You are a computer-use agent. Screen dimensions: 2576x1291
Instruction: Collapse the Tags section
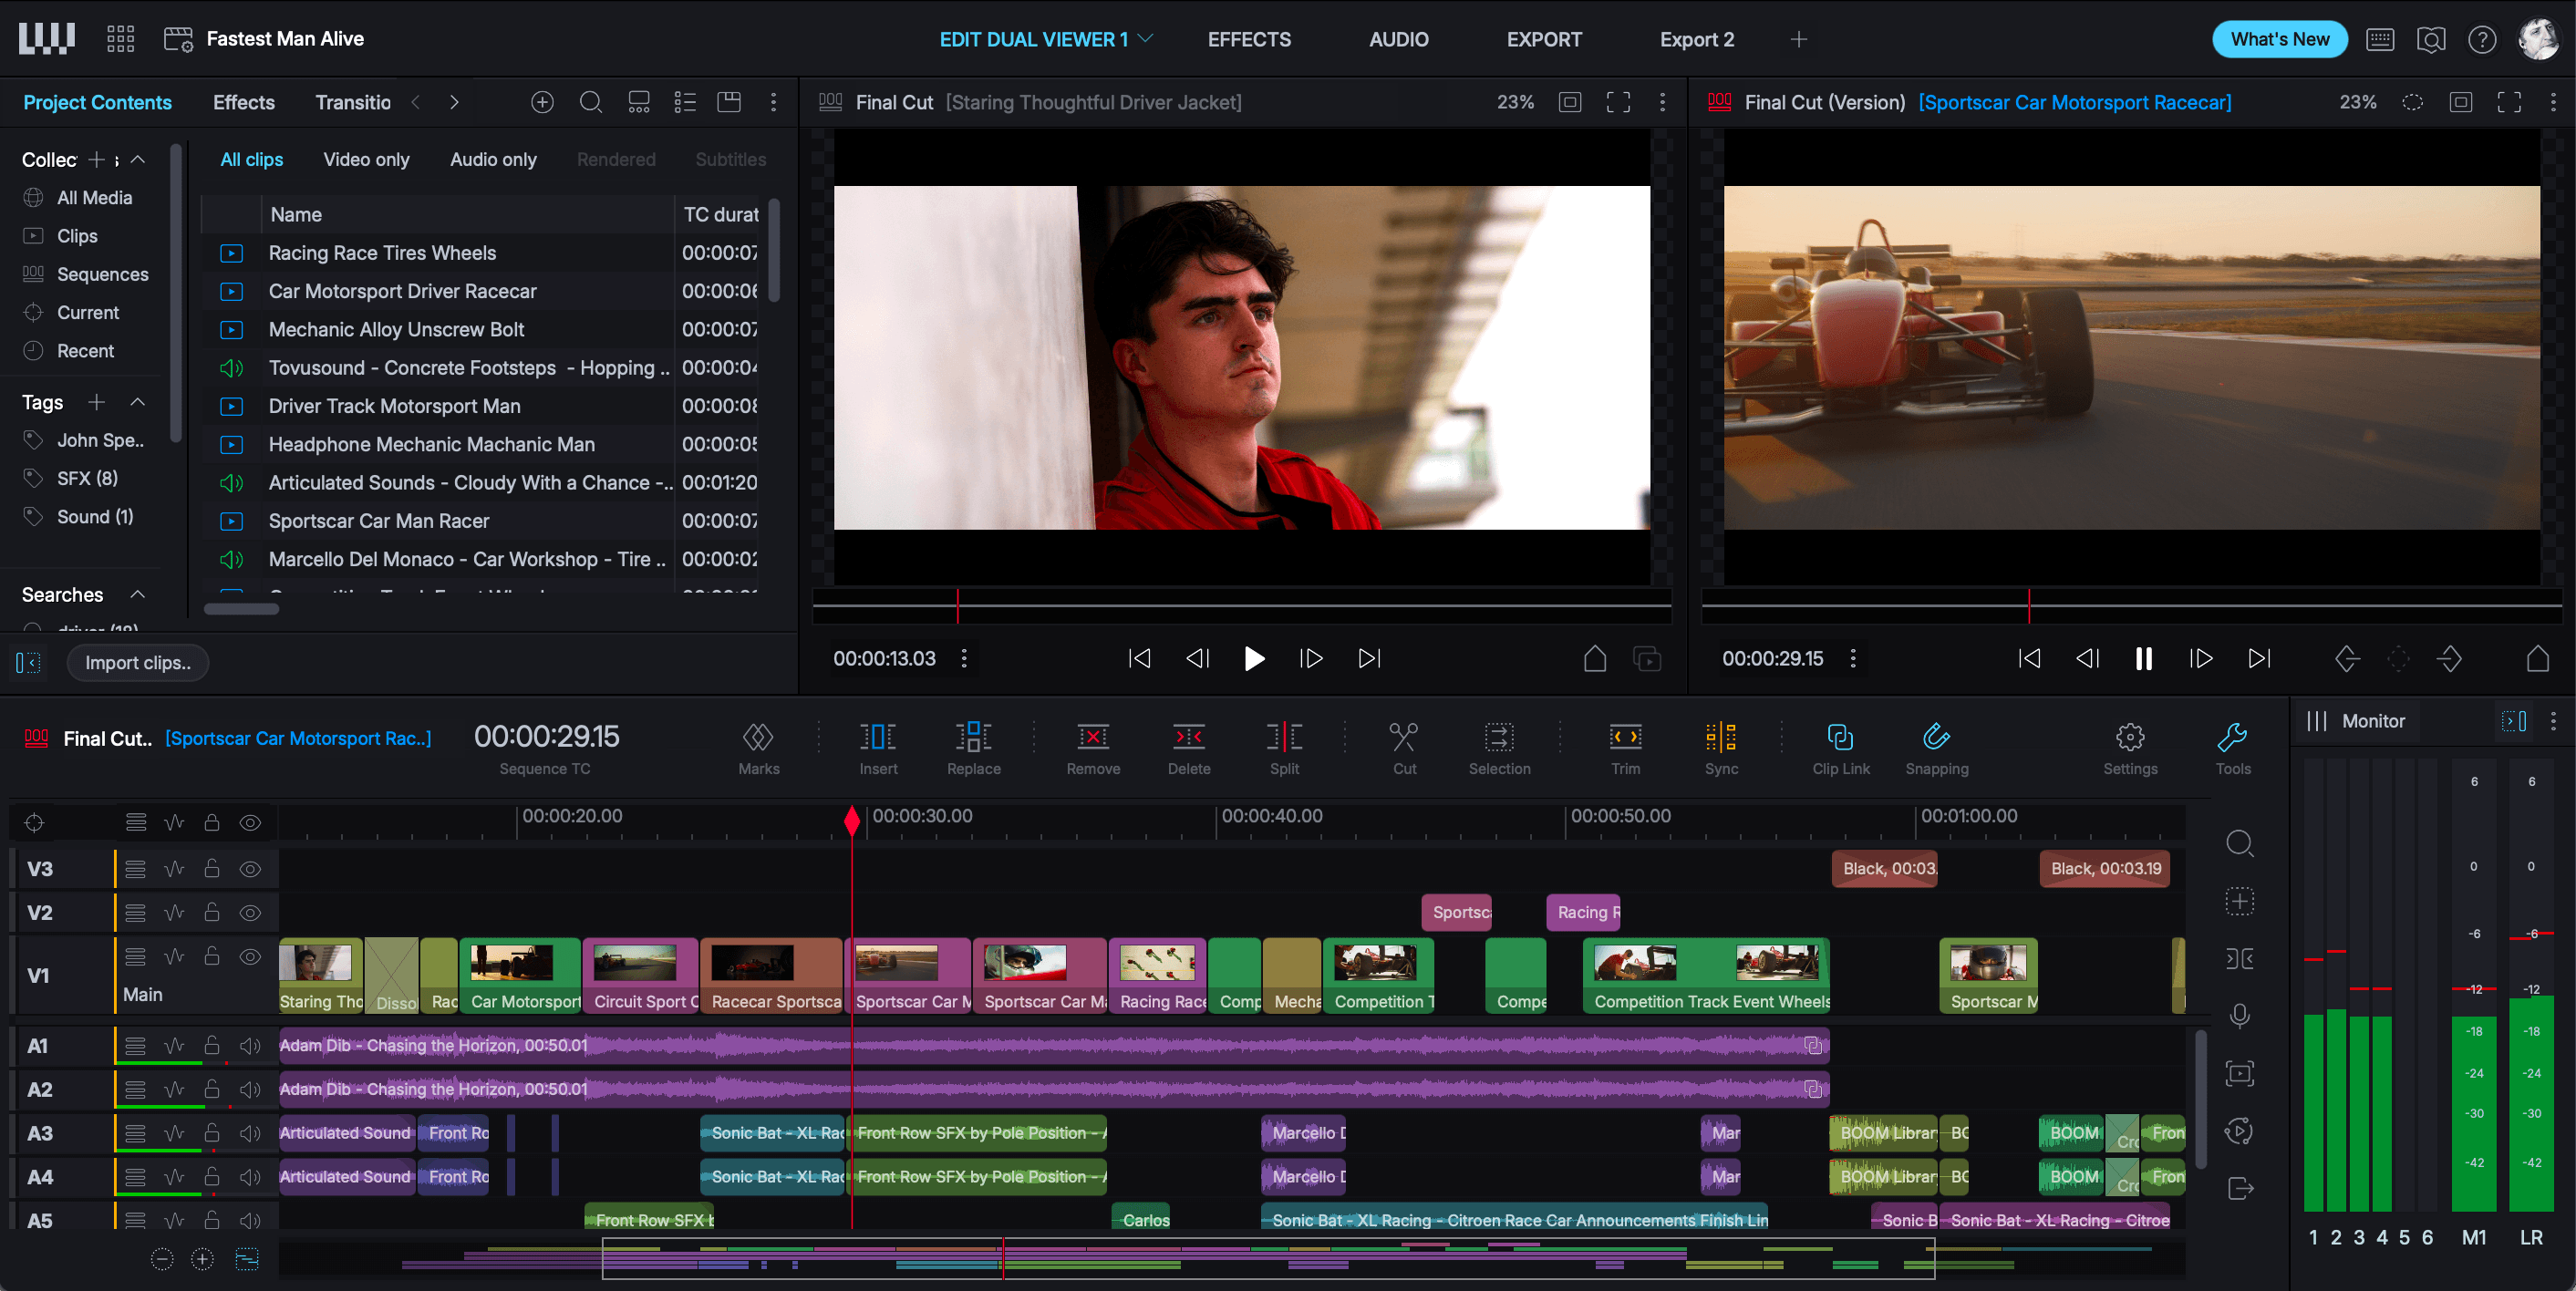point(138,402)
